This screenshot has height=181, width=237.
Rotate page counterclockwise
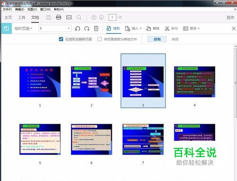click(x=77, y=28)
